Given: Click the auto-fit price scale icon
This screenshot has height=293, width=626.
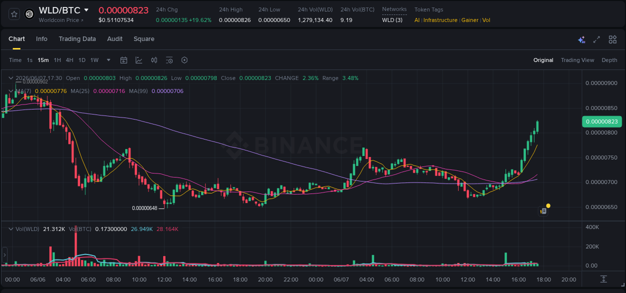Looking at the screenshot, I should coord(604,279).
